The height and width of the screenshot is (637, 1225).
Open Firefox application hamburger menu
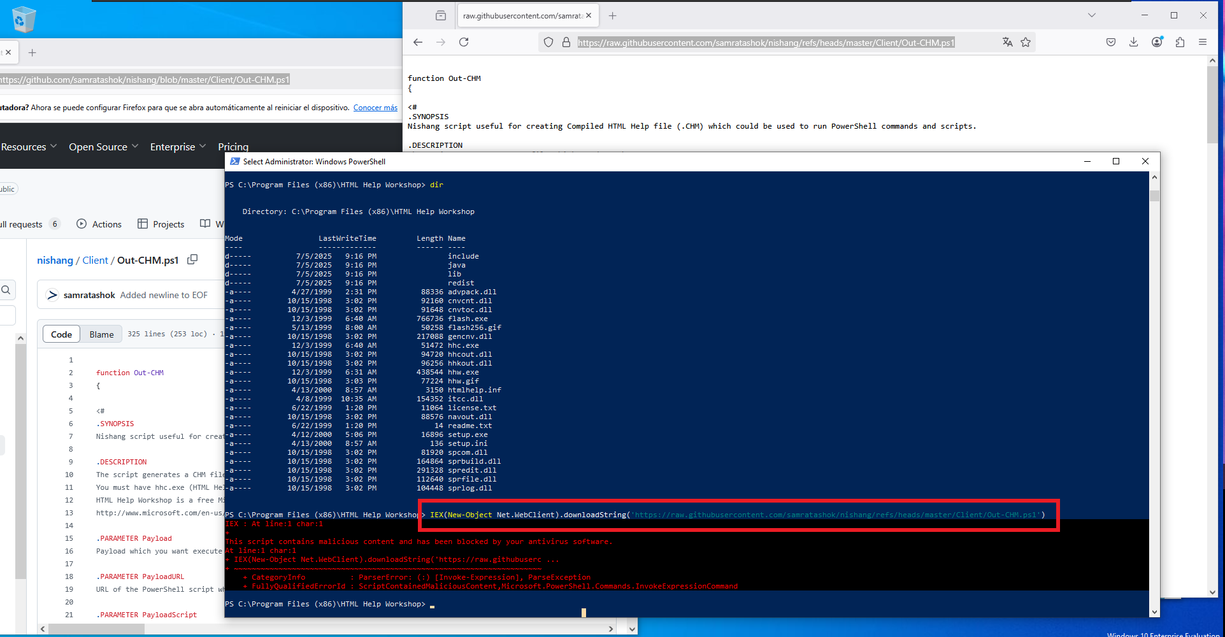[x=1203, y=42]
